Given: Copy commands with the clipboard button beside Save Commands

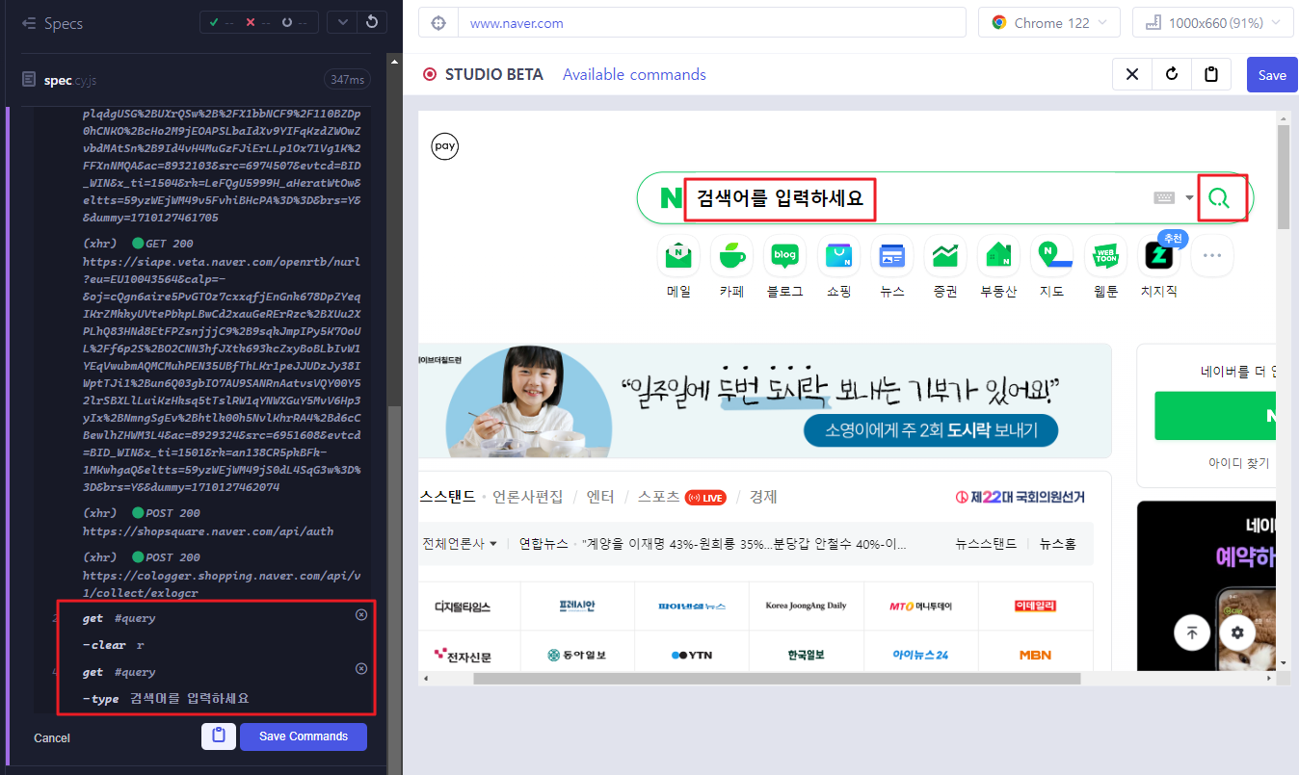Looking at the screenshot, I should tap(219, 736).
